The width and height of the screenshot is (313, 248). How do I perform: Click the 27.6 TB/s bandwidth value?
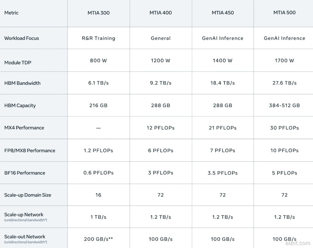coord(284,83)
